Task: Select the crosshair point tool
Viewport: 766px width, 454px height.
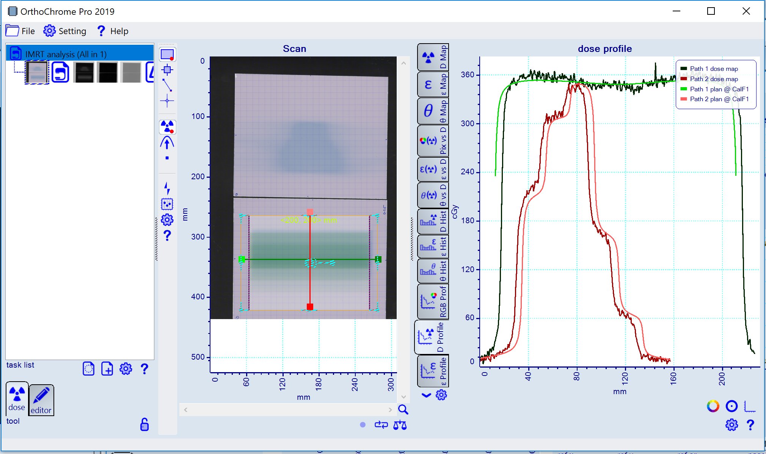Action: 167,101
